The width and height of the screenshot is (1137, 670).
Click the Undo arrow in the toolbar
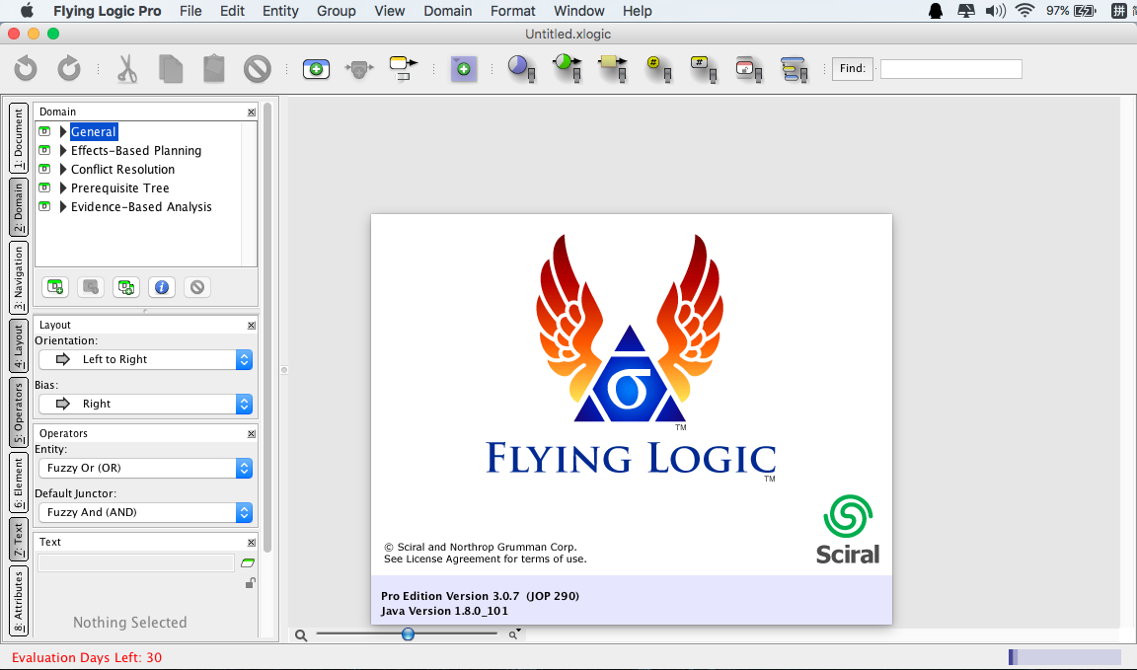pos(26,69)
